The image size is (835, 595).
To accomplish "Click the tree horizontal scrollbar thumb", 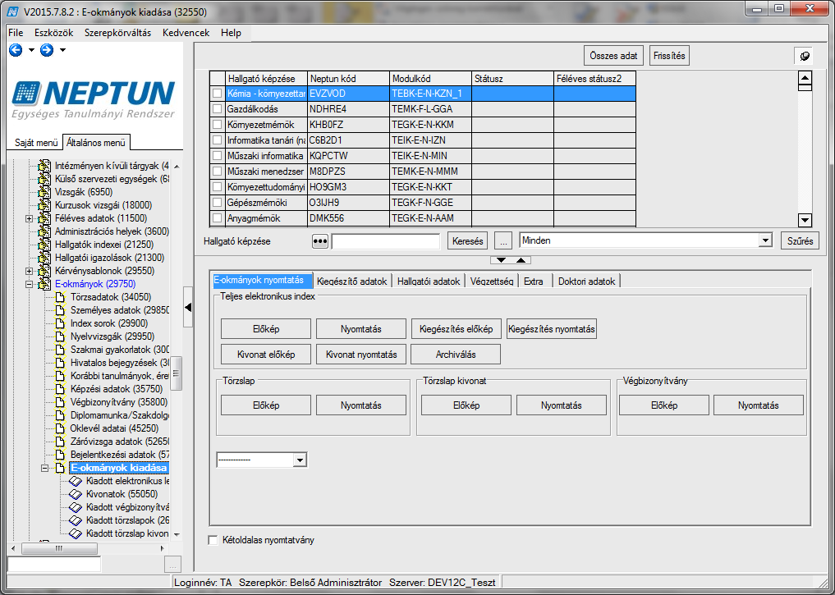I will pos(59,547).
